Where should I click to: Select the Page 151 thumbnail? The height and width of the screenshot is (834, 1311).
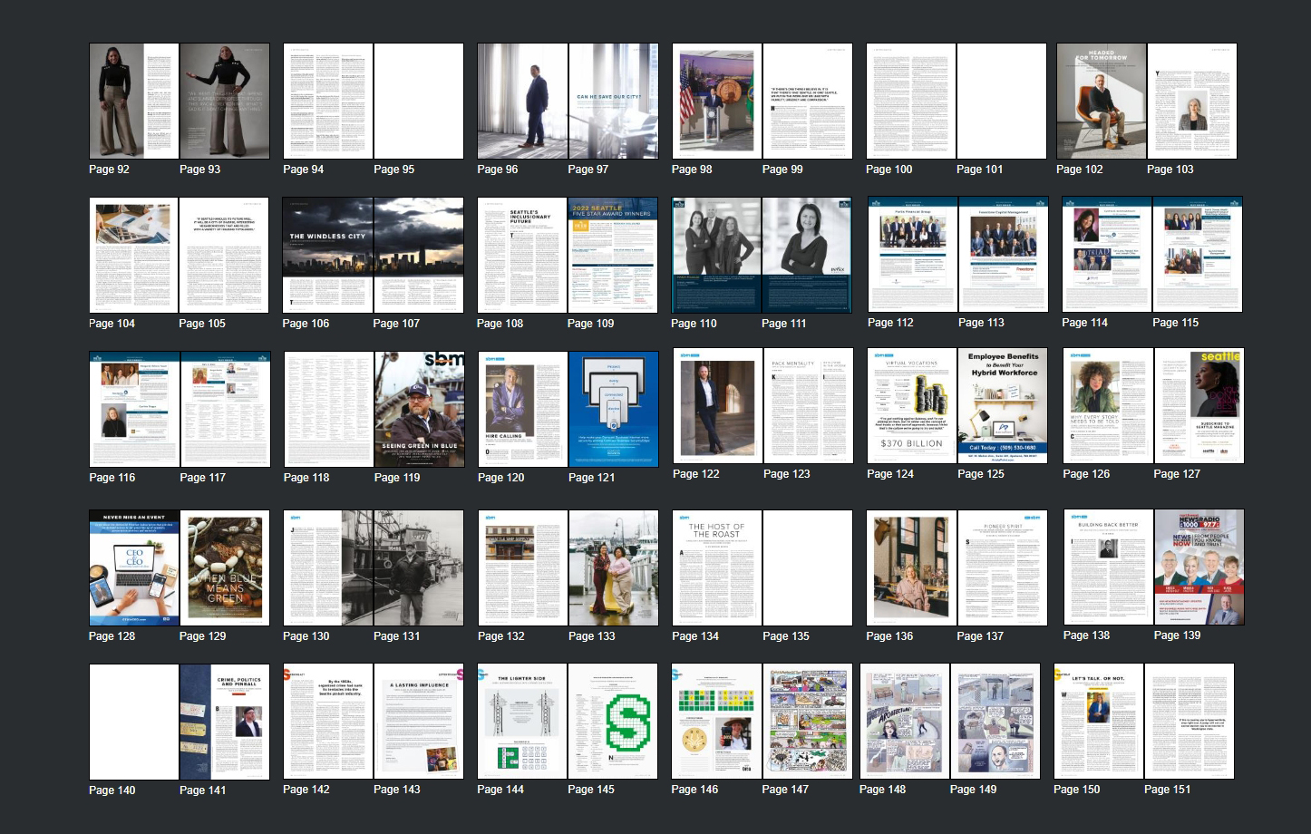pyautogui.click(x=1190, y=722)
